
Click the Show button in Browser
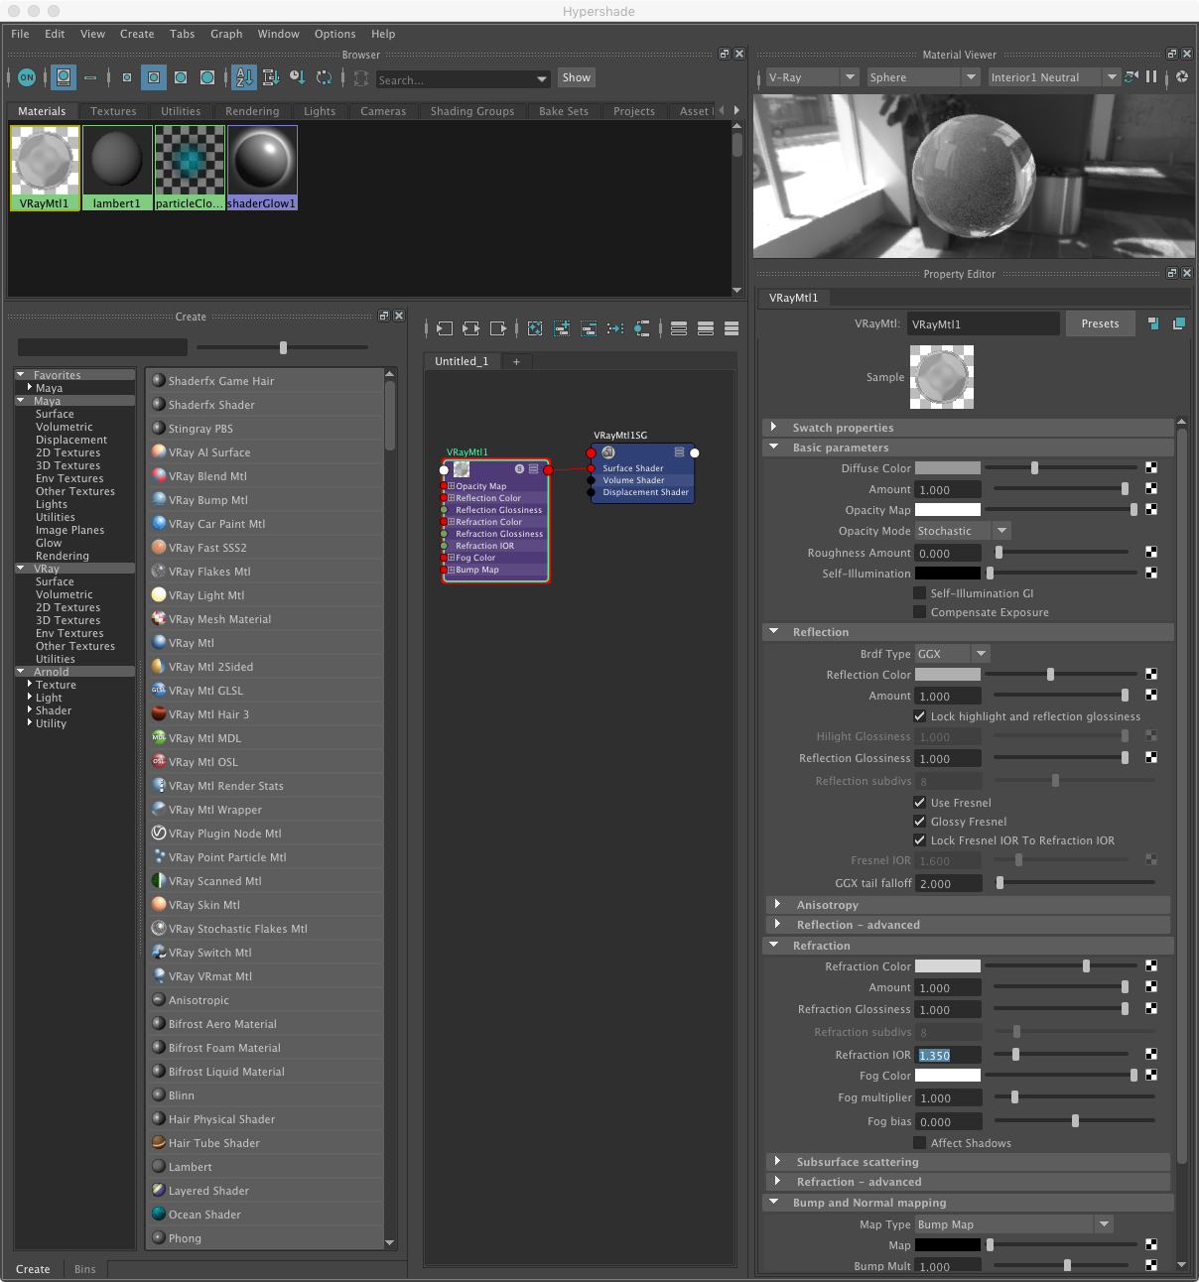coord(576,77)
